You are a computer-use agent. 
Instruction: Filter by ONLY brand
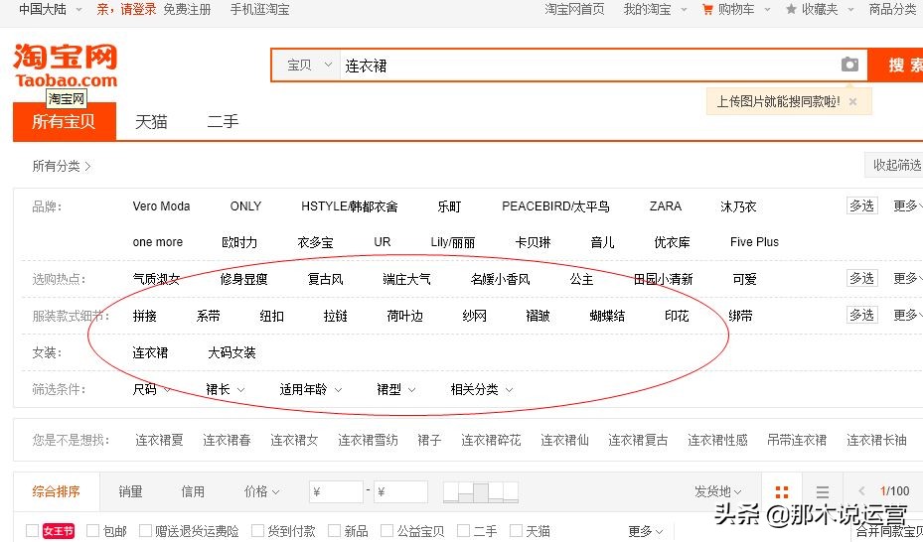pyautogui.click(x=245, y=206)
